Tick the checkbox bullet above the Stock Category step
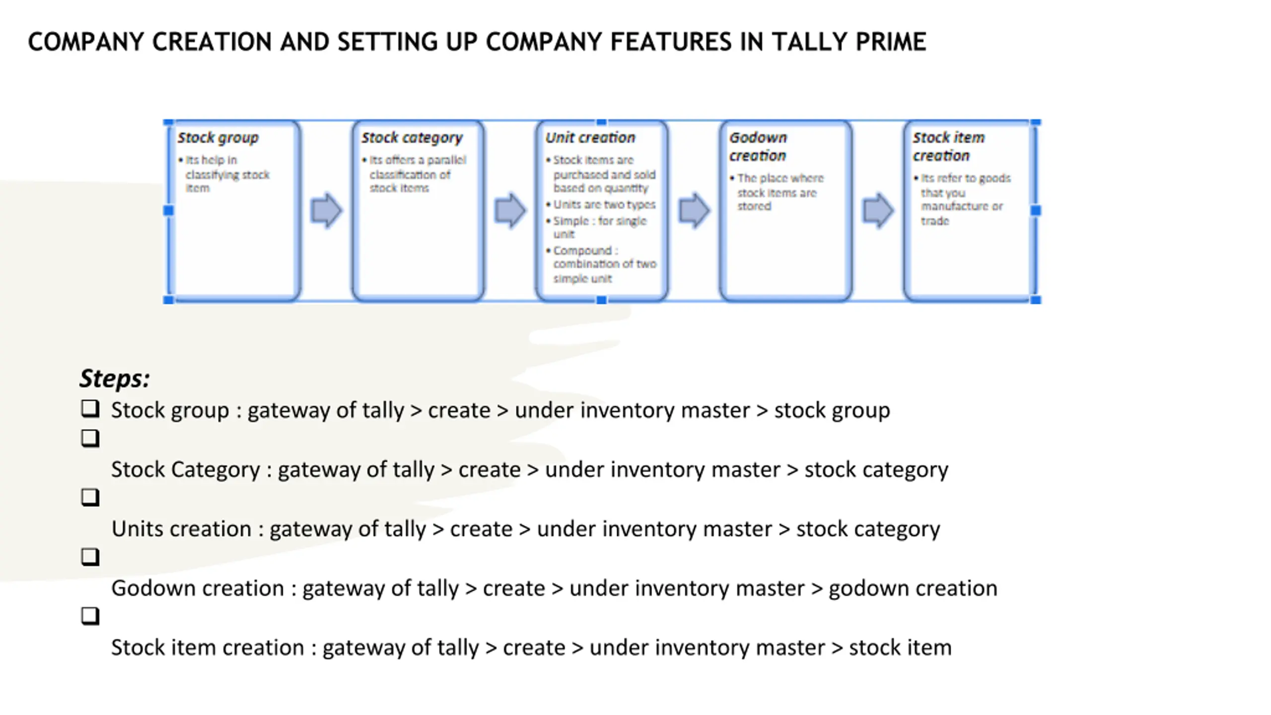Screen dimensions: 1271x715 coord(90,438)
